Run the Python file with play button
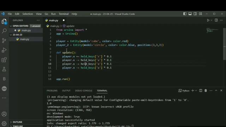The image size is (226, 127). [x=208, y=20]
